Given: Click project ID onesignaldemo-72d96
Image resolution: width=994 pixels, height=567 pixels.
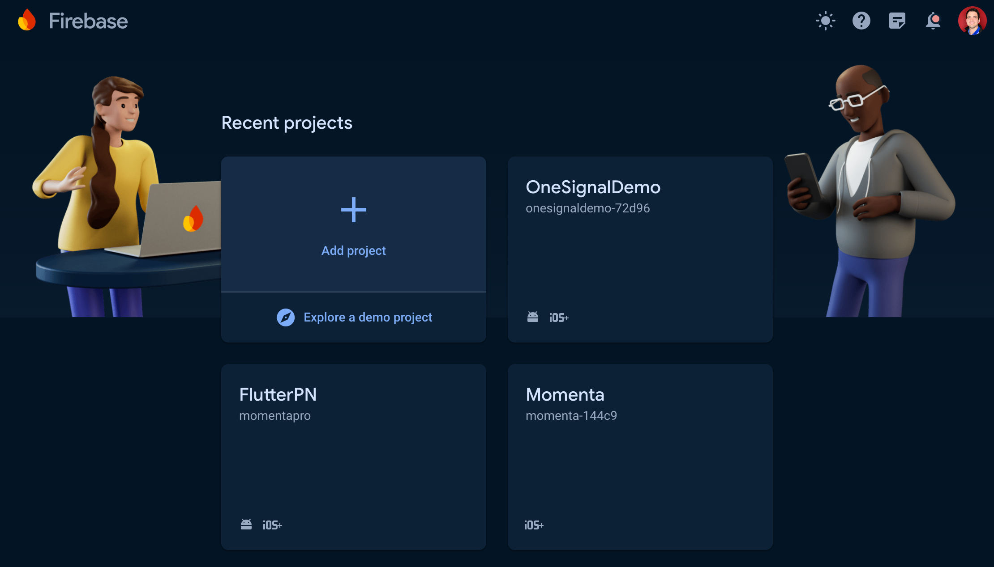Looking at the screenshot, I should (587, 208).
